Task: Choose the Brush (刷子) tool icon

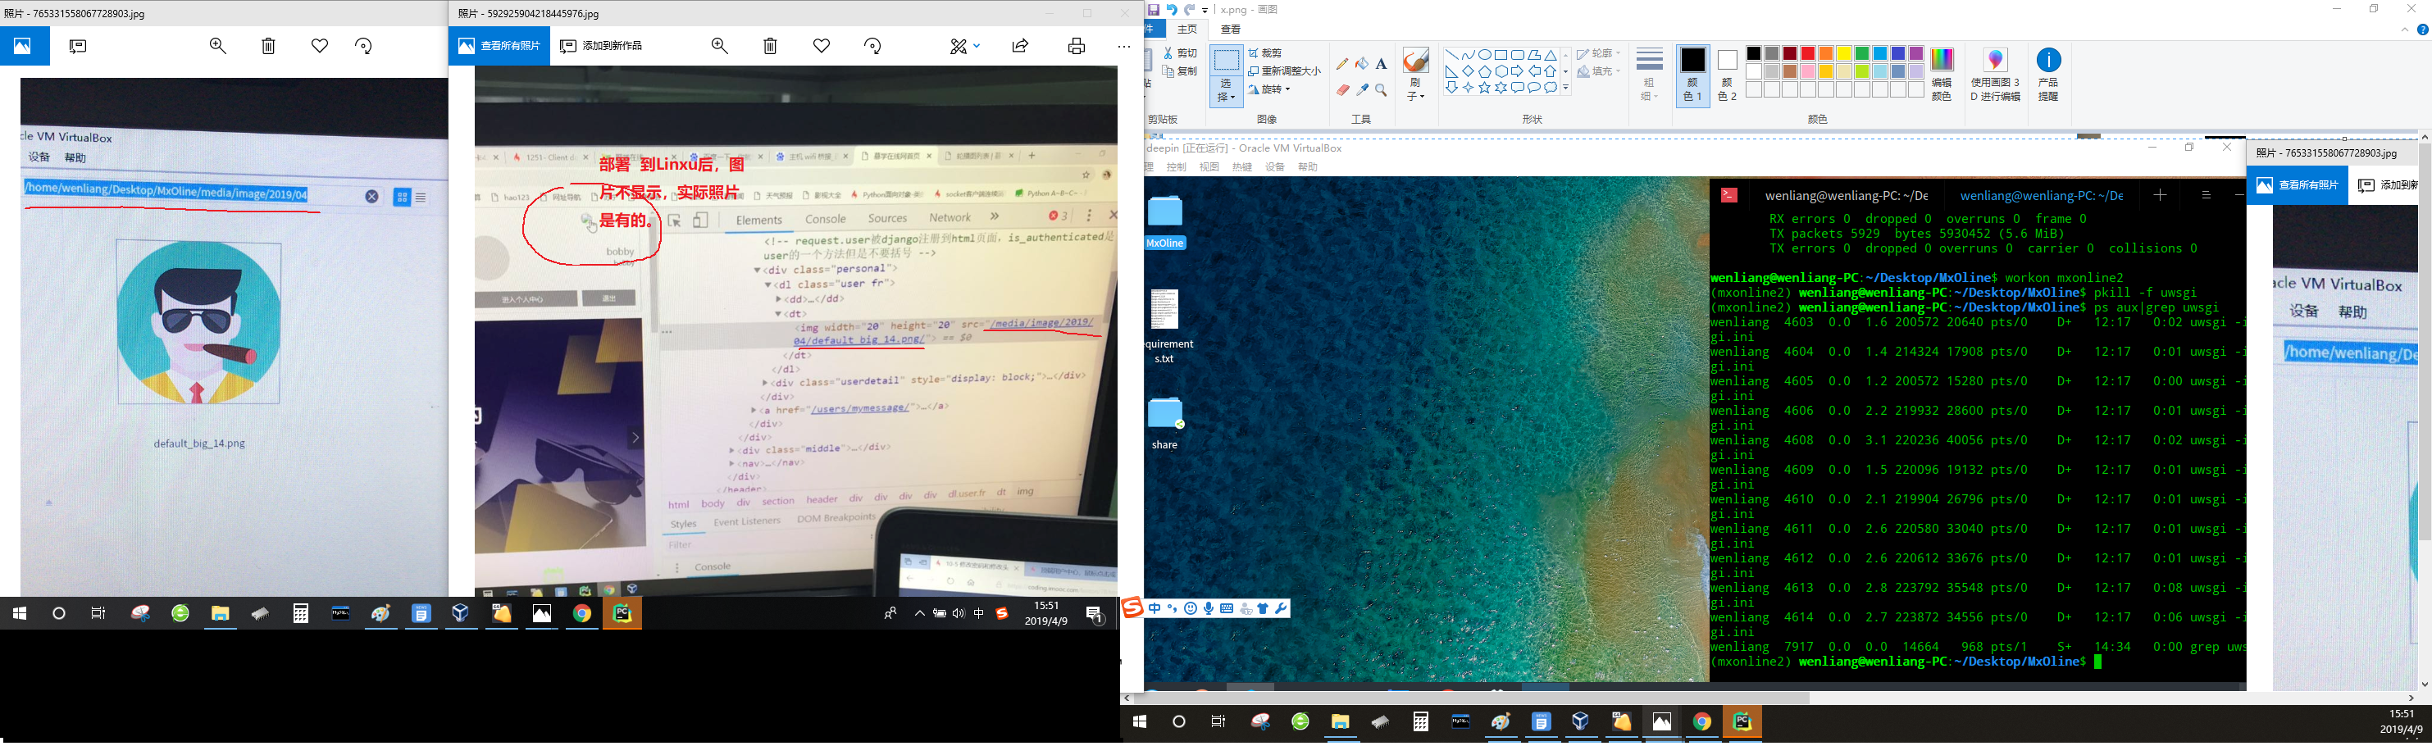Action: click(x=1415, y=61)
